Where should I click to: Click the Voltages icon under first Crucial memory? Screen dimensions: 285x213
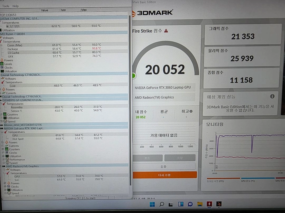click(3, 78)
